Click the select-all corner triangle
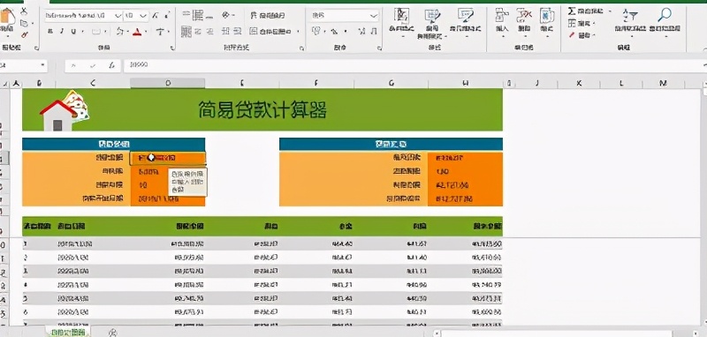 point(5,84)
